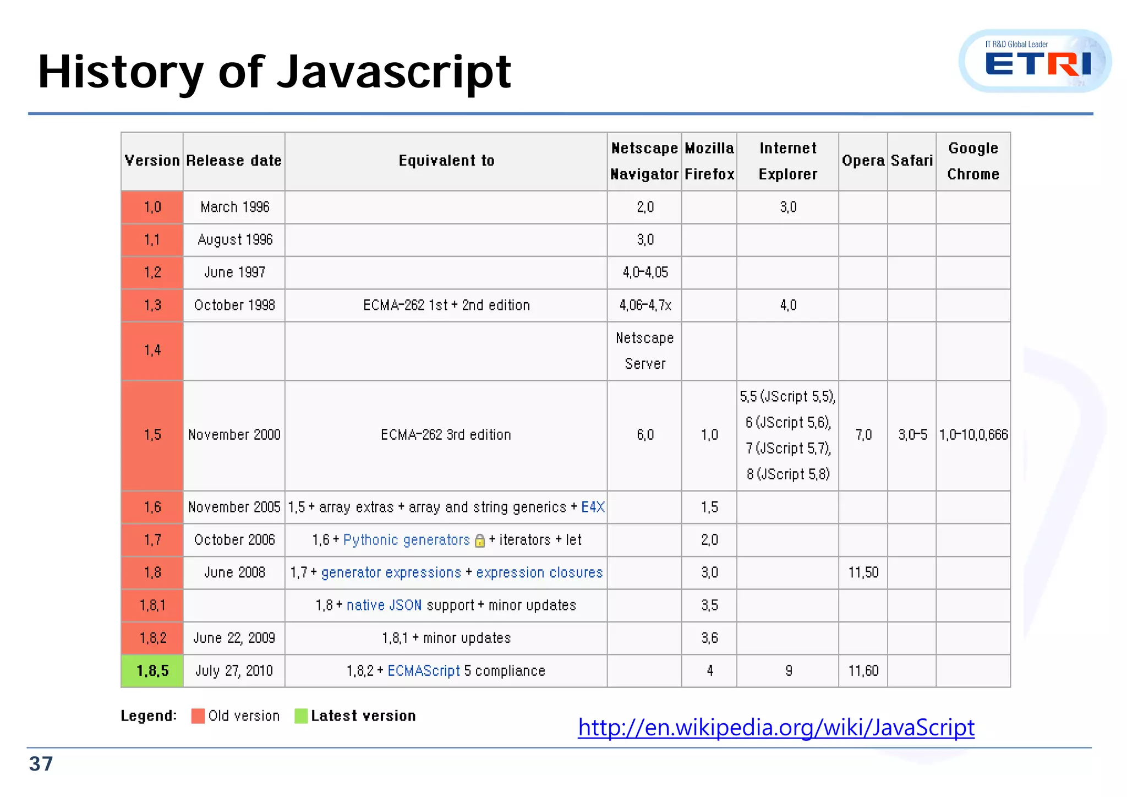Click the November 2005 release date cell

[234, 507]
